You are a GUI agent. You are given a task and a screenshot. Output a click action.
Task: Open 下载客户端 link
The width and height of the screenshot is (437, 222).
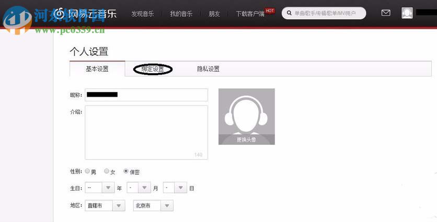coord(250,14)
